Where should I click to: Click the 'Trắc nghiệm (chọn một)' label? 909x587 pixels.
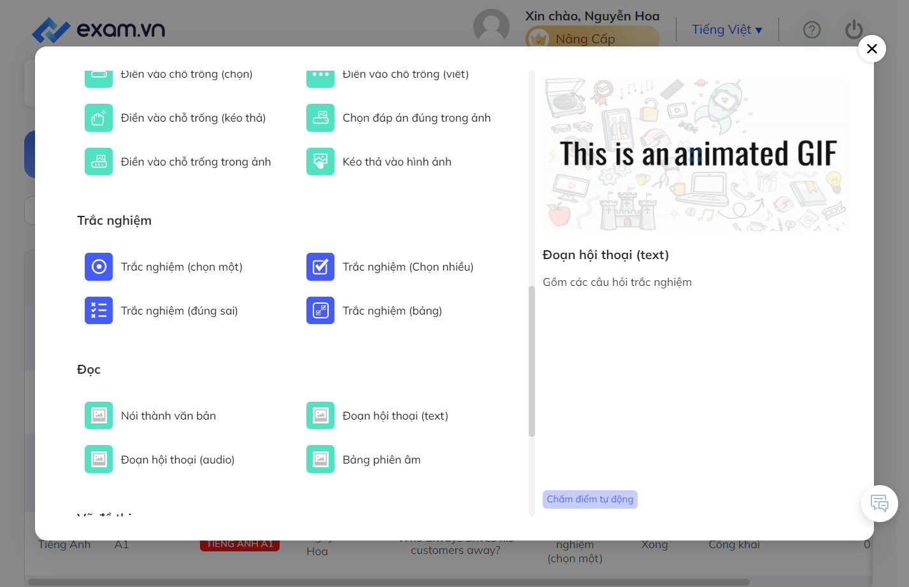click(182, 267)
